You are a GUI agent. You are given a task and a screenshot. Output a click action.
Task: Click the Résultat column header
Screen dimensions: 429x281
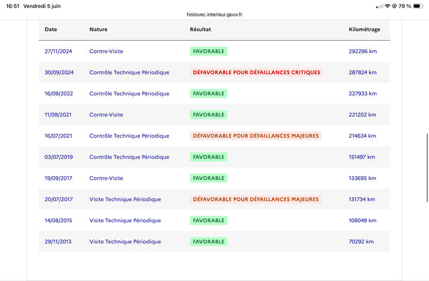(200, 29)
